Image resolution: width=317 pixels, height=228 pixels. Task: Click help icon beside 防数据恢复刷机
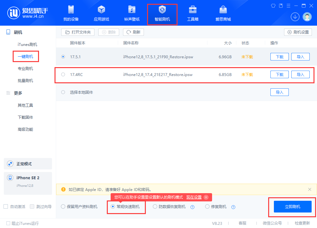[192, 207]
